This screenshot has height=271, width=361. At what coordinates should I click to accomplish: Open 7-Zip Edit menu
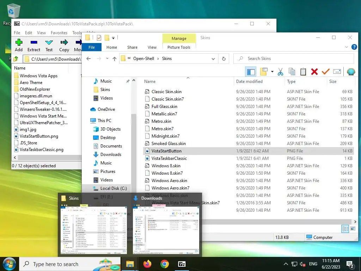tap(29, 33)
